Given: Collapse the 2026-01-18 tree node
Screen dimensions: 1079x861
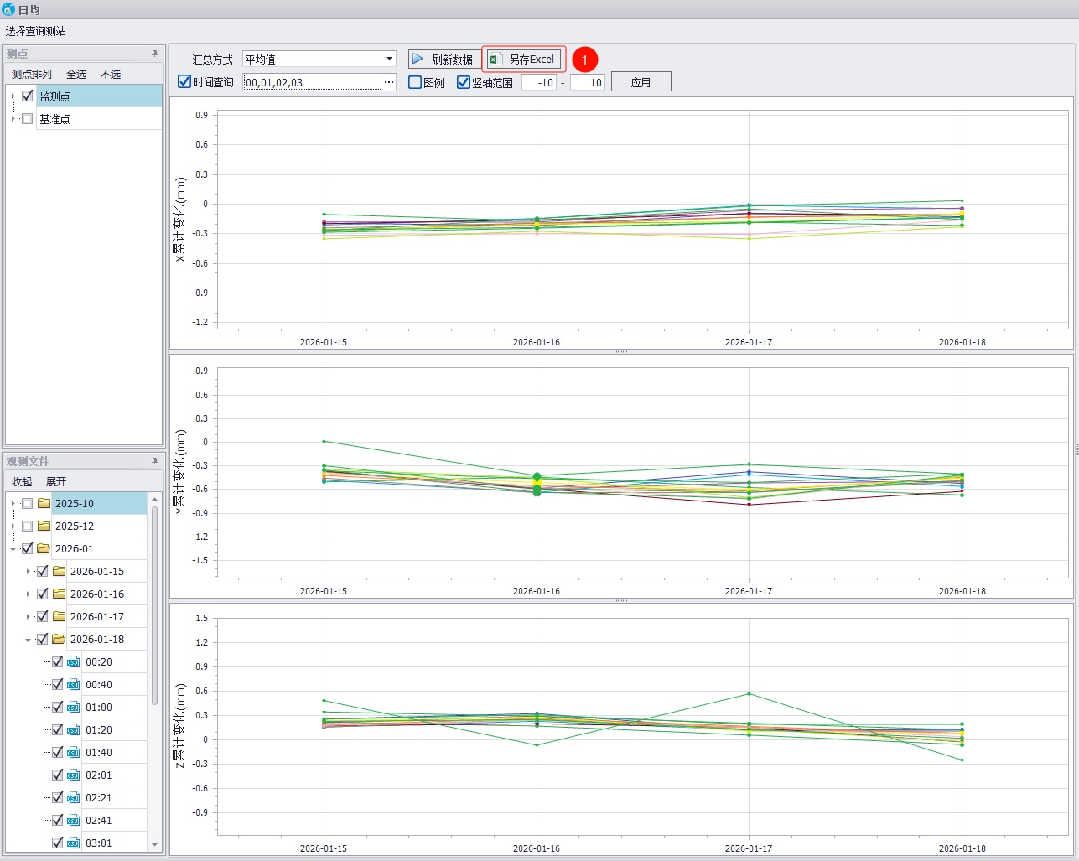Looking at the screenshot, I should [28, 640].
